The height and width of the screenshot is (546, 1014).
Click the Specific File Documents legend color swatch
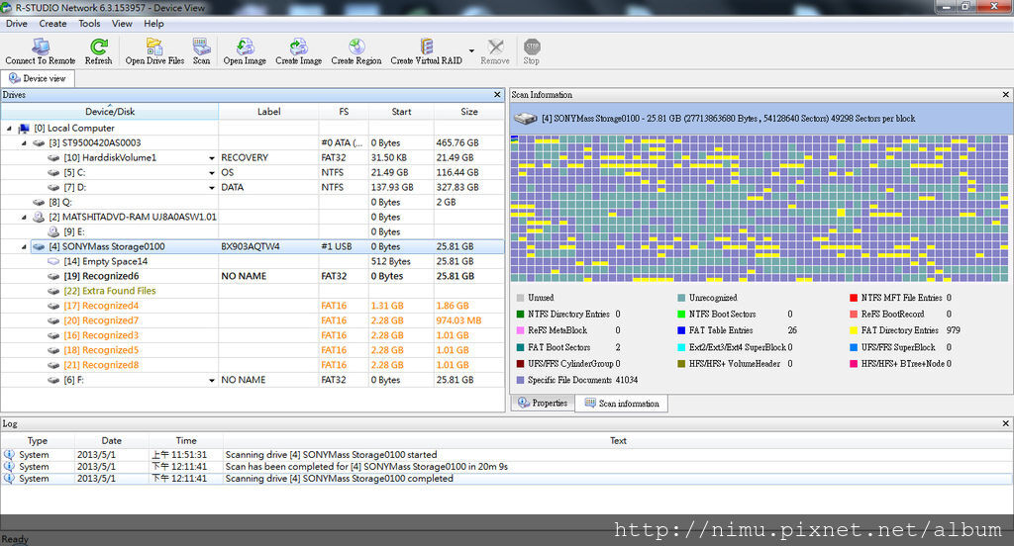(520, 381)
